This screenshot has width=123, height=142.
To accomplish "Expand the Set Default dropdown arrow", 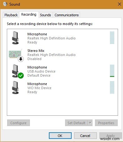I will coord(90,123).
